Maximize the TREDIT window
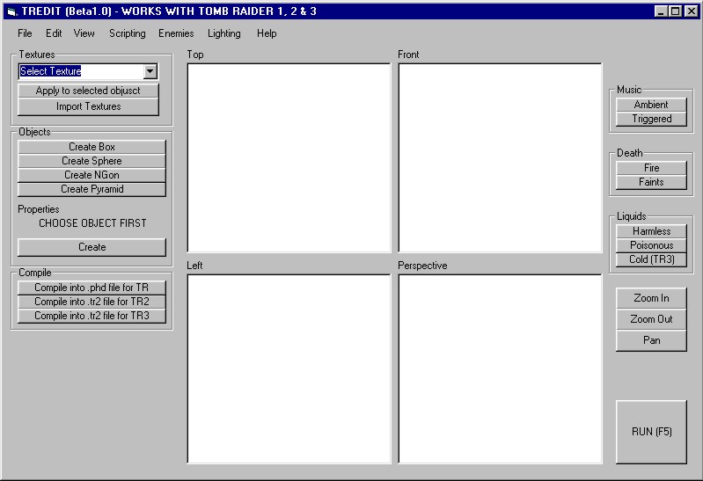The height and width of the screenshot is (481, 703). (675, 11)
